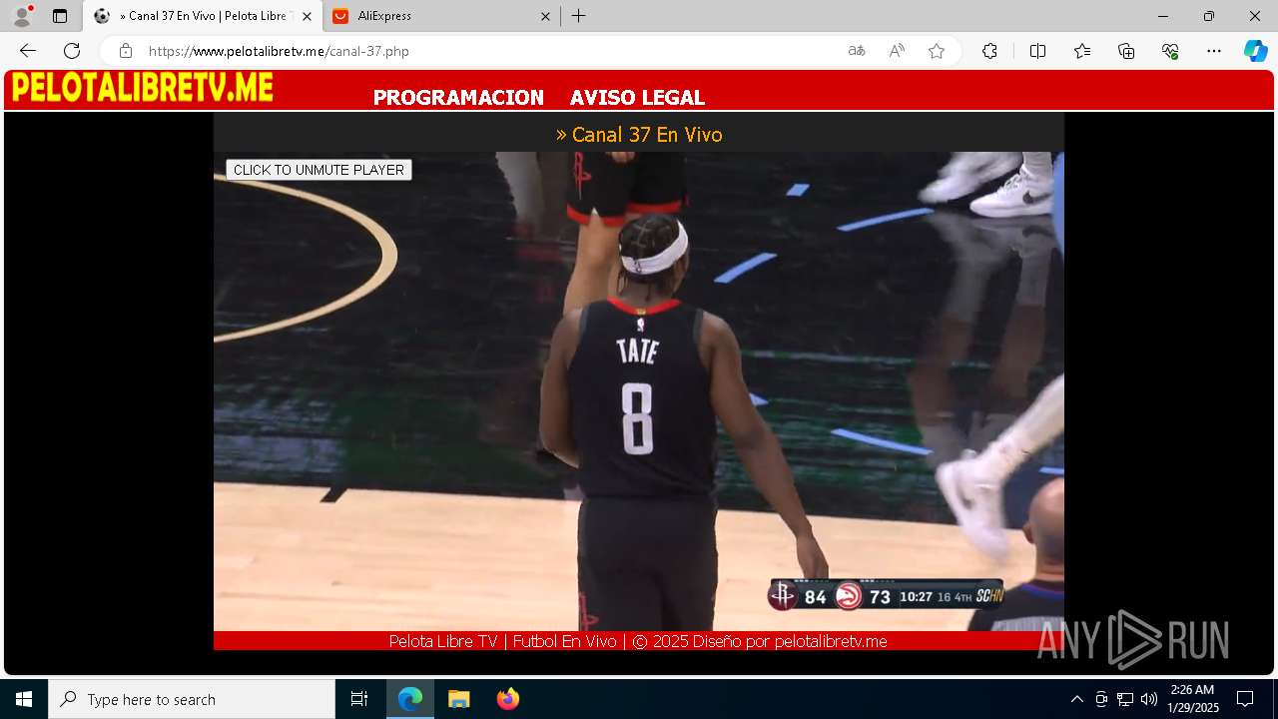Open Collections panel
Viewport: 1278px width, 719px height.
1126,51
